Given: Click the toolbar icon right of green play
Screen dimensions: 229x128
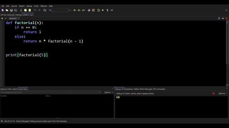Looking at the screenshot, I should [107, 10].
